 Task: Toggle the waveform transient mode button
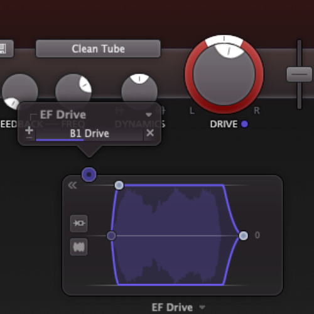point(78,247)
